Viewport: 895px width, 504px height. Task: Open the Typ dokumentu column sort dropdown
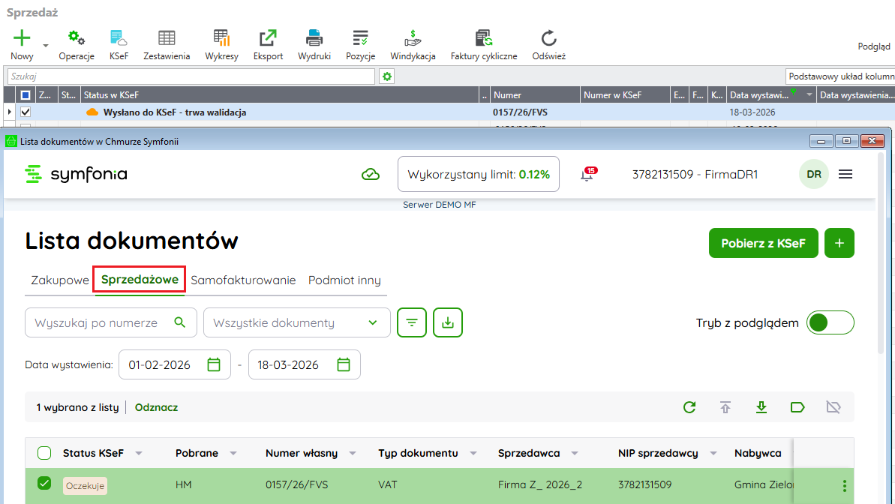[473, 454]
